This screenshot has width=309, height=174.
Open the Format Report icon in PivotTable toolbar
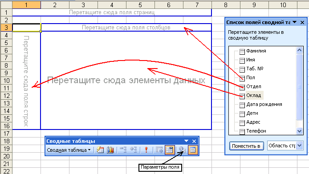pyautogui.click(x=100, y=150)
